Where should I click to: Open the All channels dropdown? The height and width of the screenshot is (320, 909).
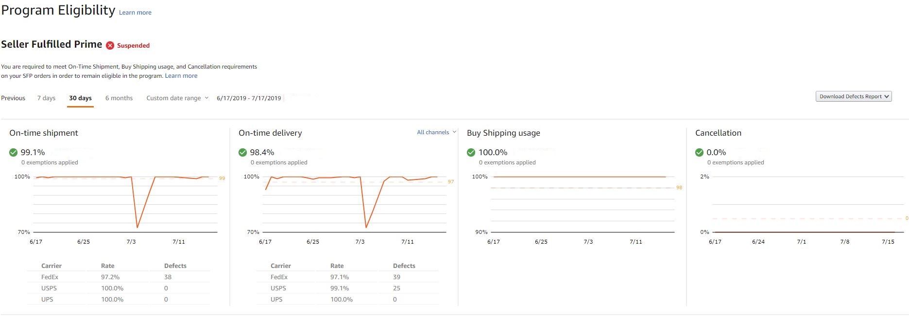[x=433, y=132]
